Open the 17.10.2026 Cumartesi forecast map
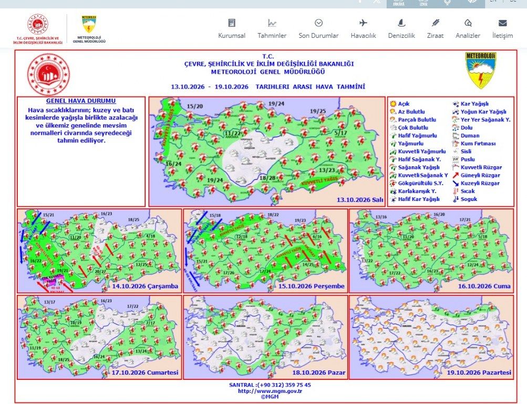527x404 pixels. tap(99, 337)
